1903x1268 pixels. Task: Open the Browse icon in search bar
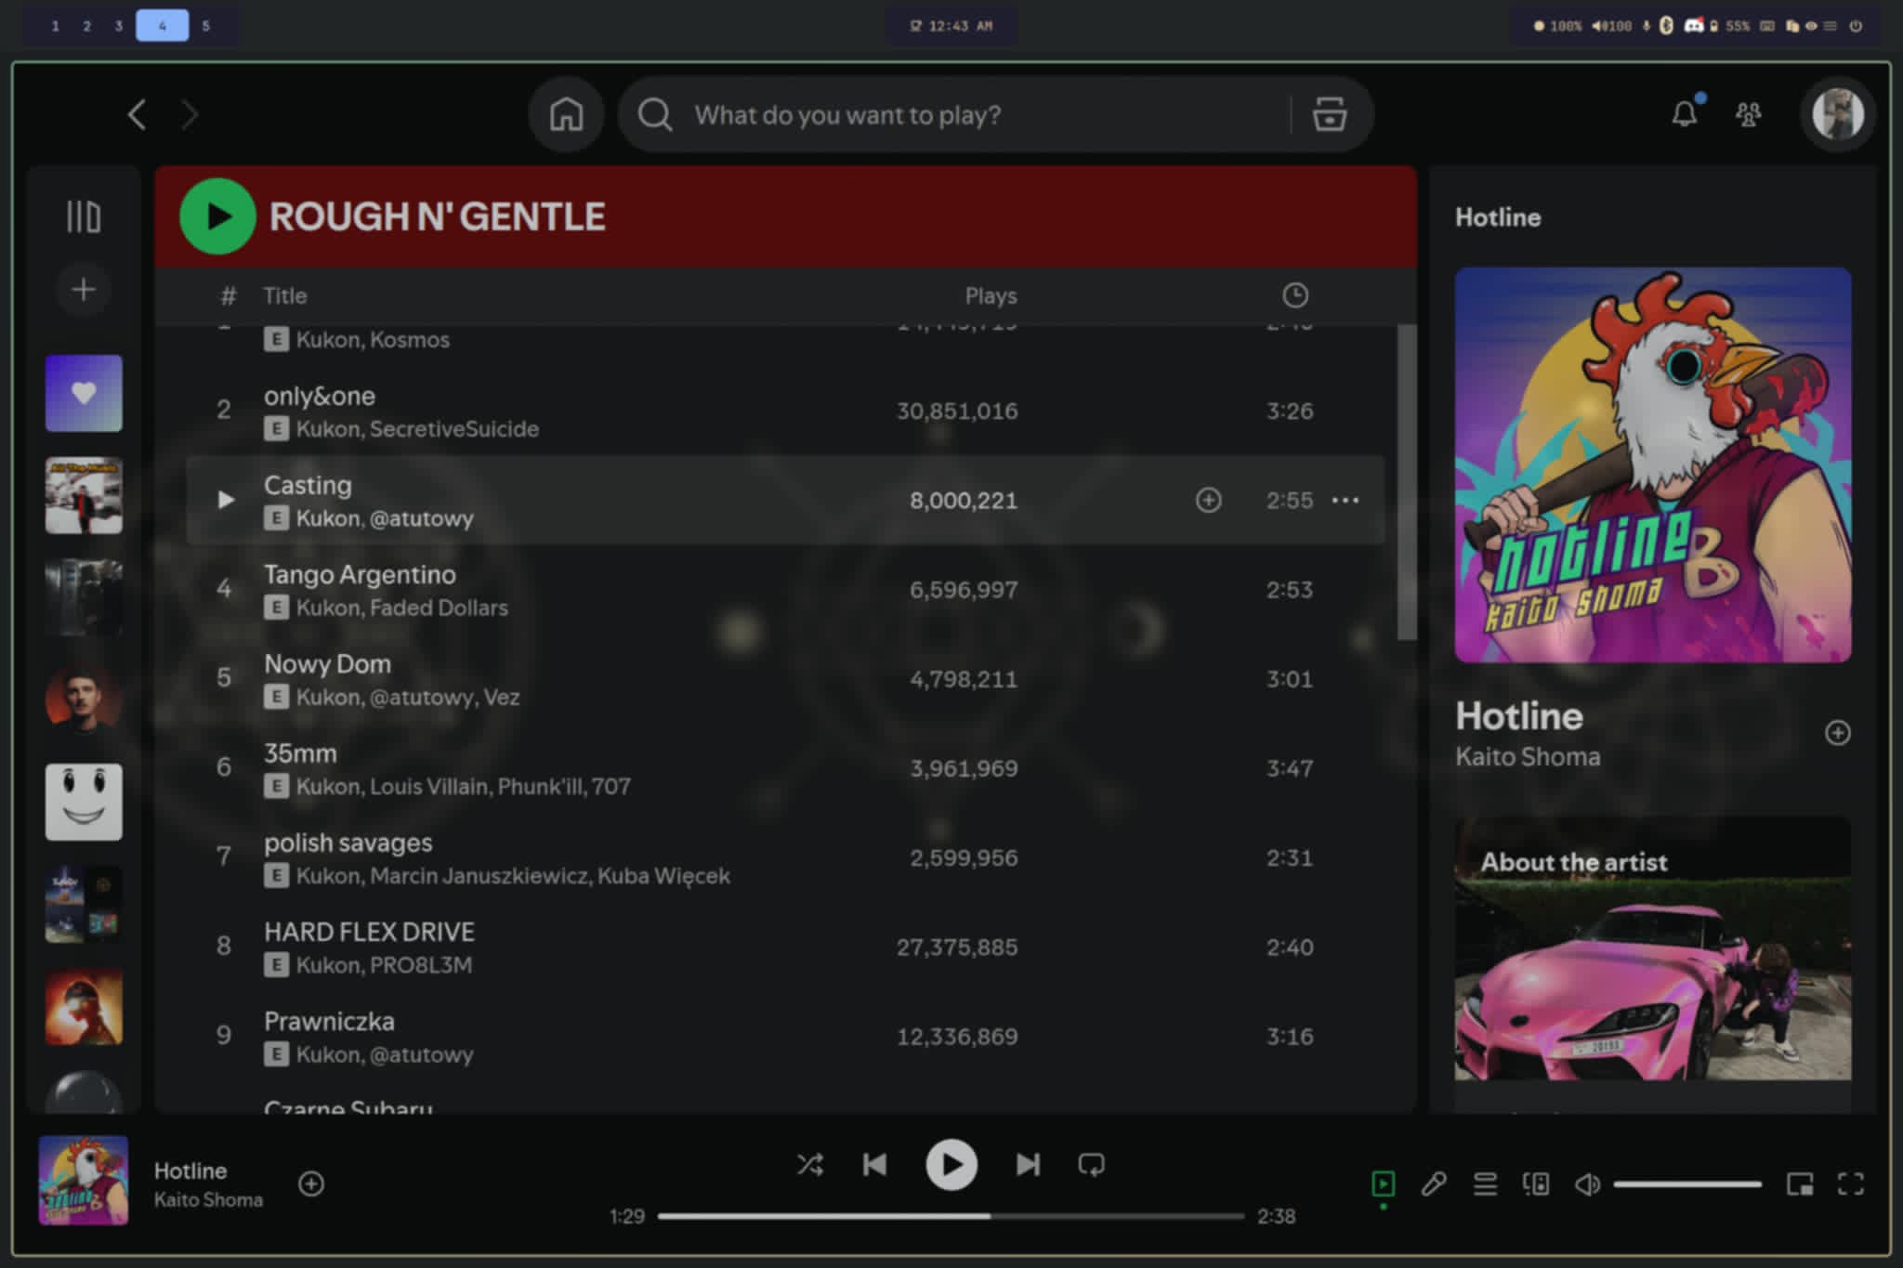pyautogui.click(x=1329, y=115)
